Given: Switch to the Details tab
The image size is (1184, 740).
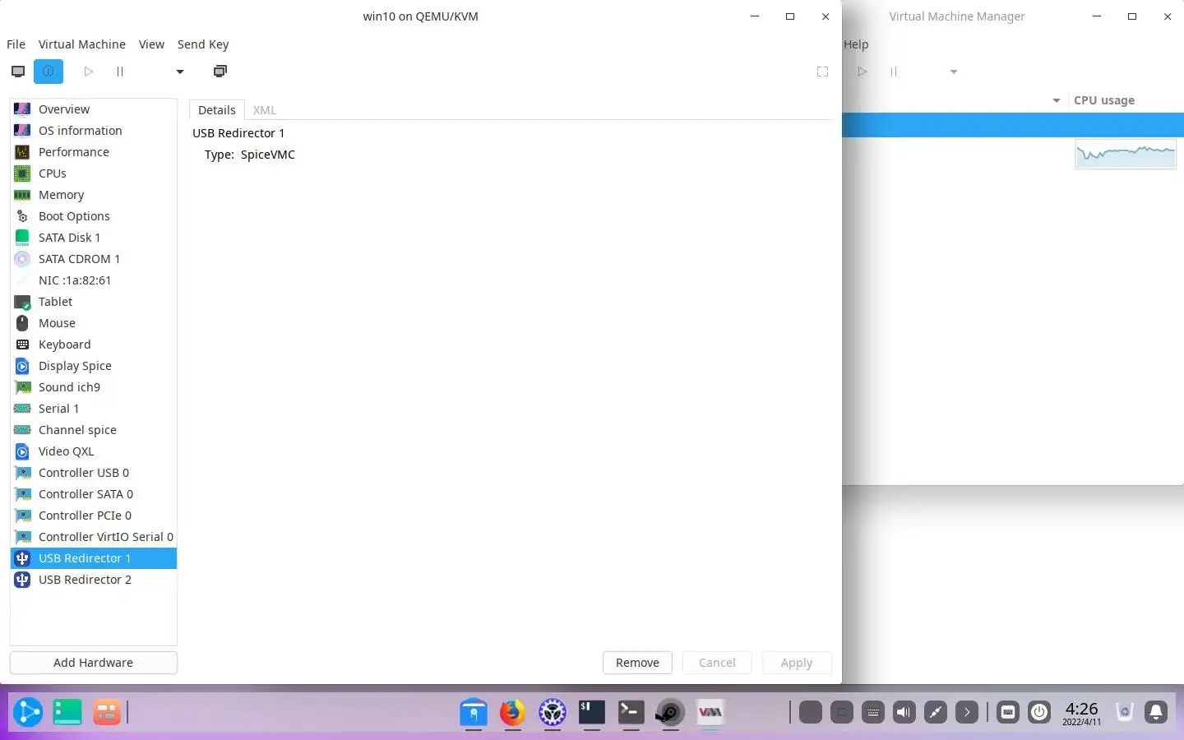Looking at the screenshot, I should point(217,110).
